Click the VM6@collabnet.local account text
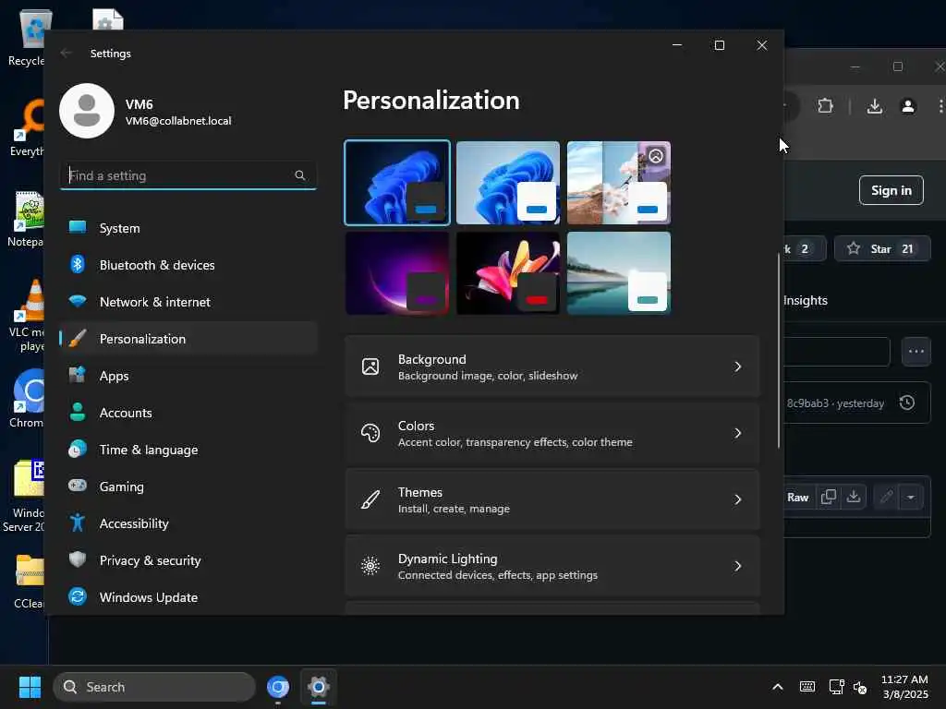Image resolution: width=946 pixels, height=709 pixels. (x=178, y=121)
